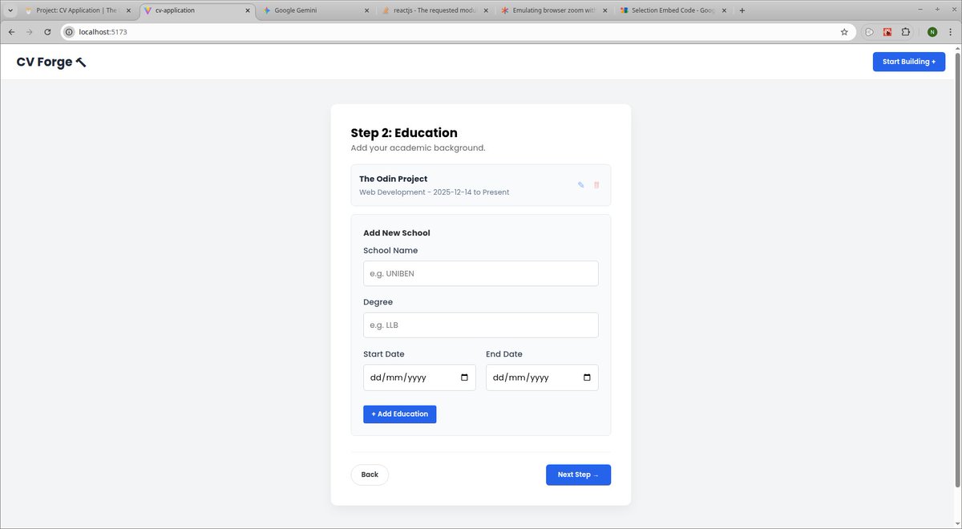
Task: Reload the page using the refresh icon
Action: pos(47,32)
